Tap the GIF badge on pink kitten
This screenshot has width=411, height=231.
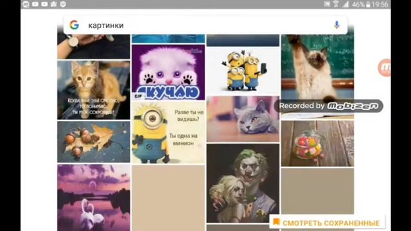click(138, 96)
